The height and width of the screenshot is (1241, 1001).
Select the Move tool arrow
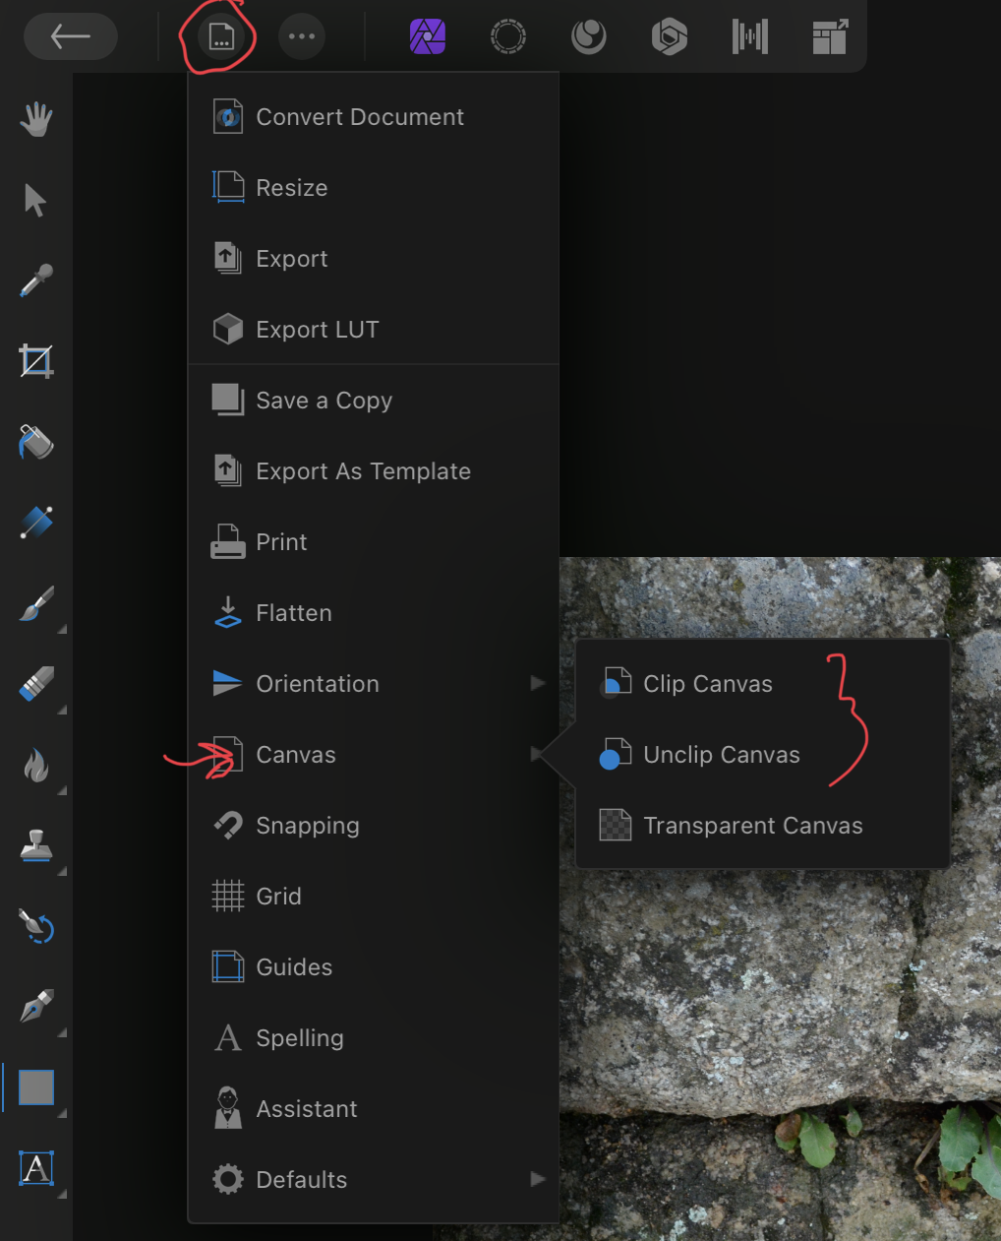tap(35, 200)
